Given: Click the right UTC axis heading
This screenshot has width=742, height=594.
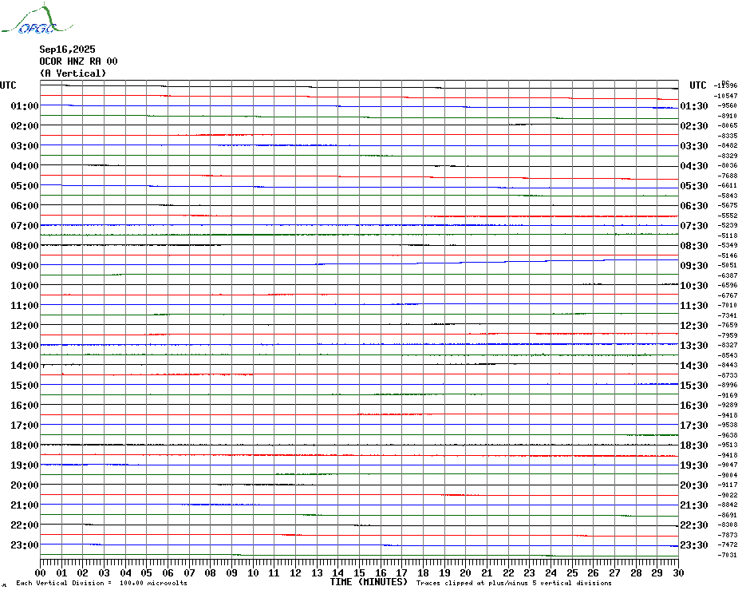Looking at the screenshot, I should click(698, 85).
